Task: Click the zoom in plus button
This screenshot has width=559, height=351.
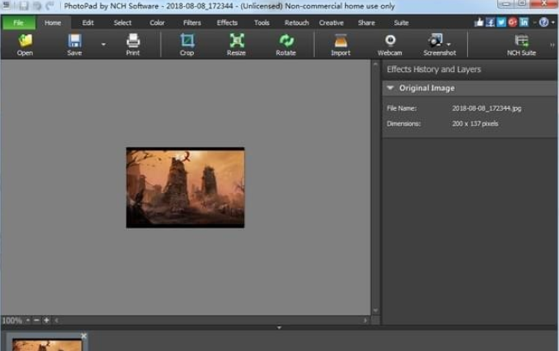Action: click(x=46, y=320)
